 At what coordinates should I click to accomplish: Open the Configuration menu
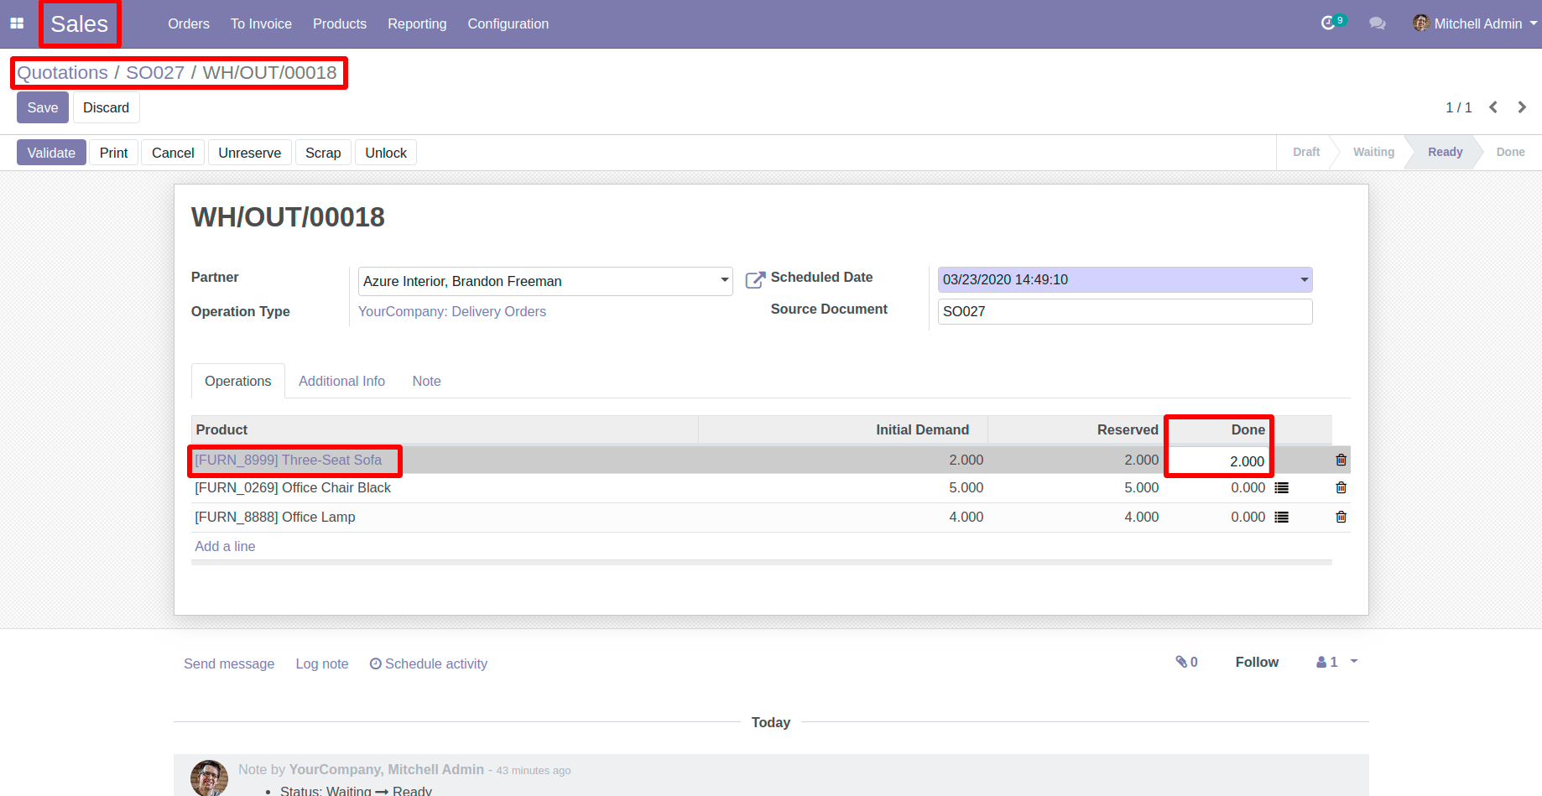[508, 23]
